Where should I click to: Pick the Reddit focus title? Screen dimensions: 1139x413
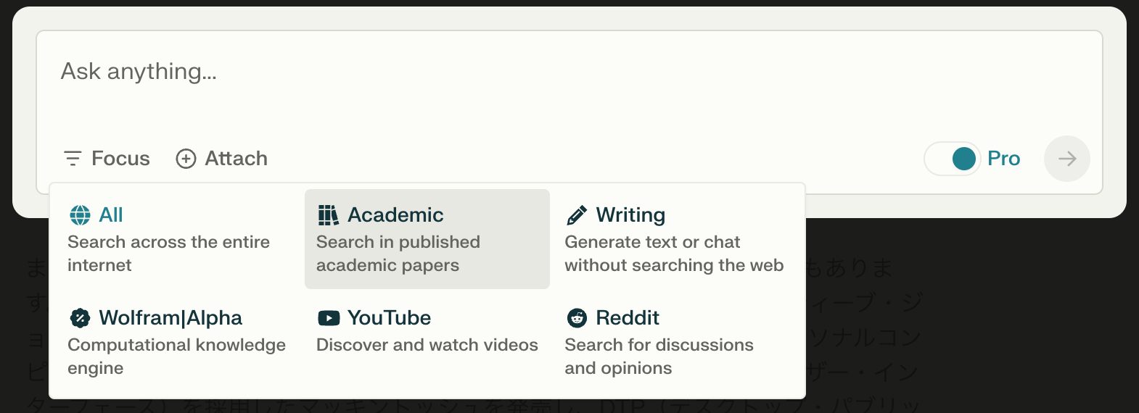pyautogui.click(x=628, y=318)
